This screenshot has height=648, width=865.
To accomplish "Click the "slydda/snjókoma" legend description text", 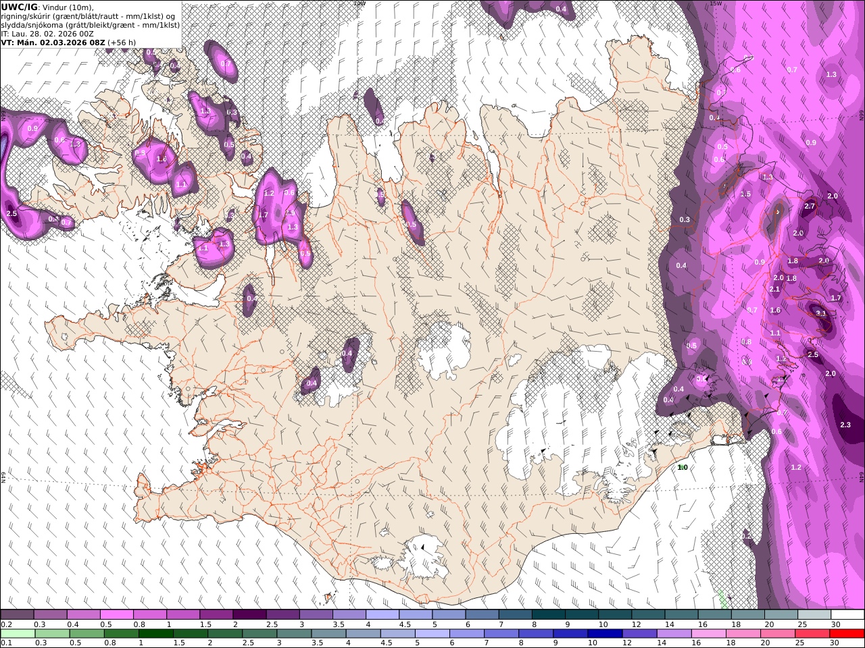I will click(32, 25).
